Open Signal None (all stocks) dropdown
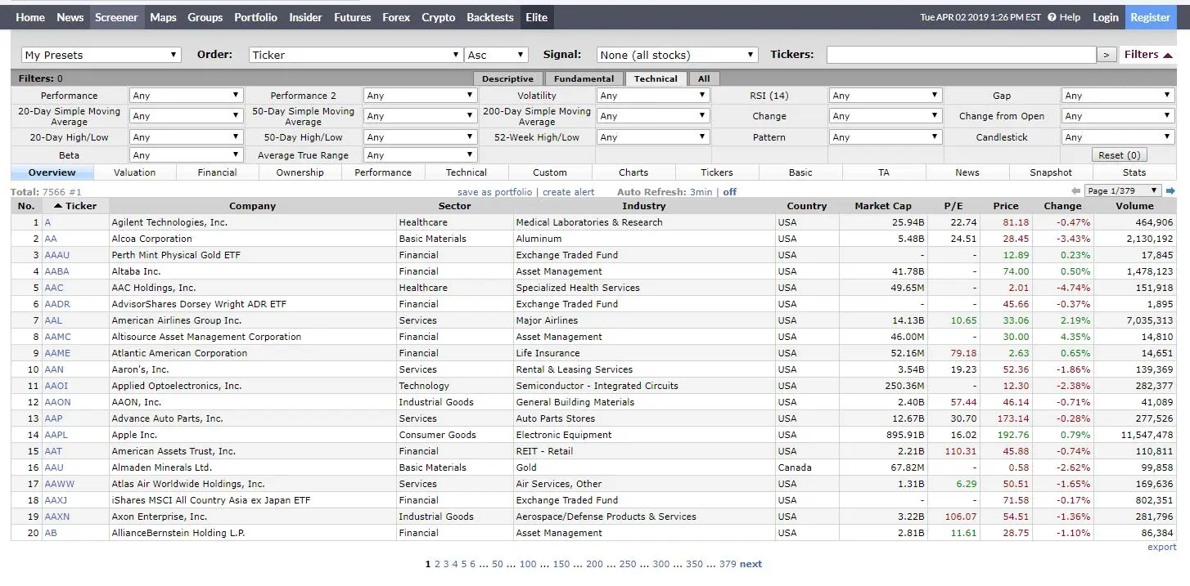This screenshot has width=1190, height=586. point(678,55)
